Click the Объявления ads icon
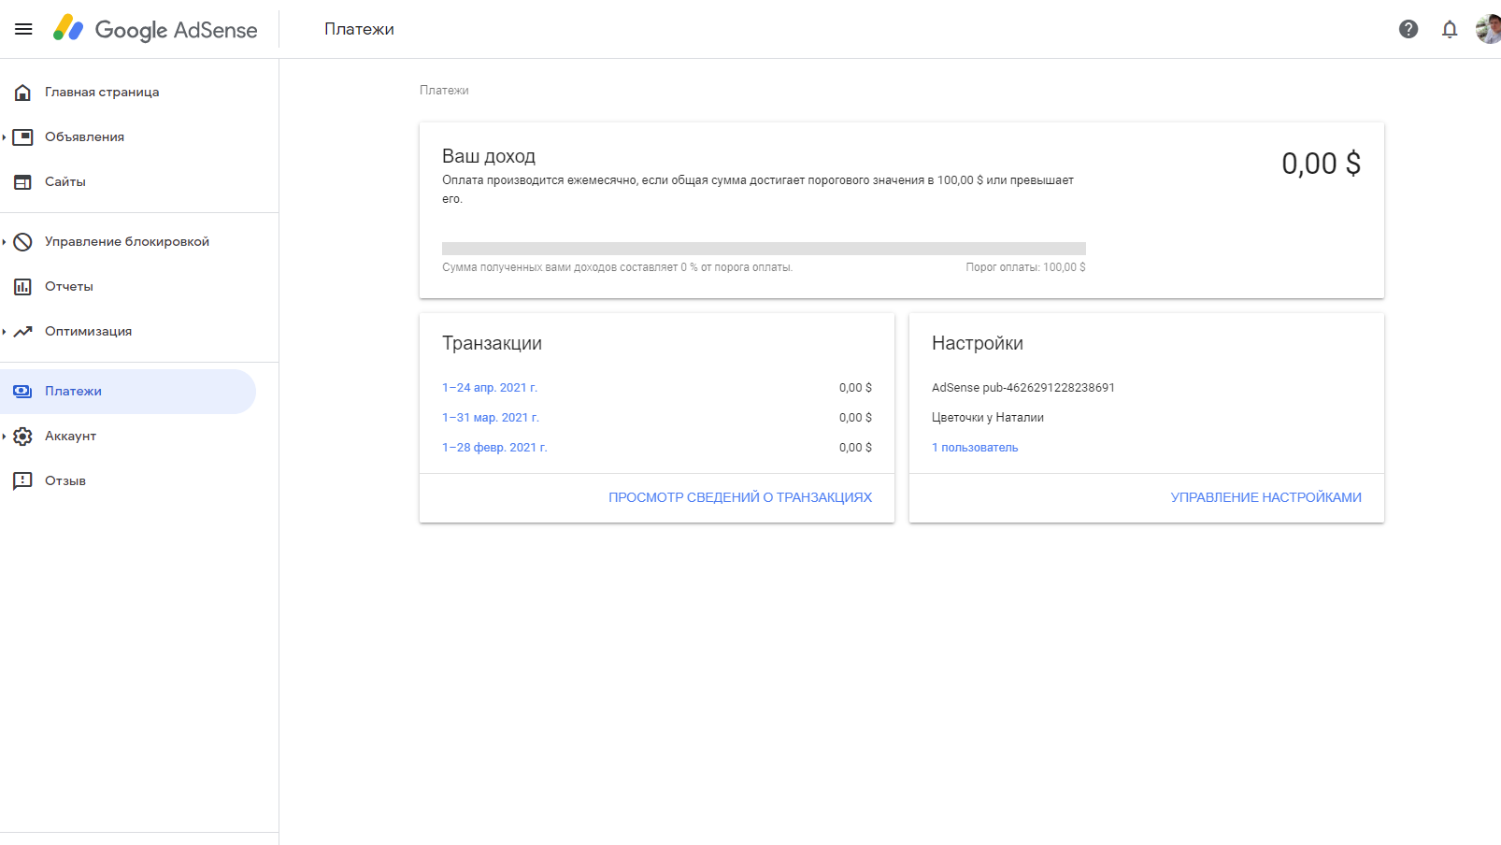Viewport: 1501px width, 845px height. click(23, 137)
